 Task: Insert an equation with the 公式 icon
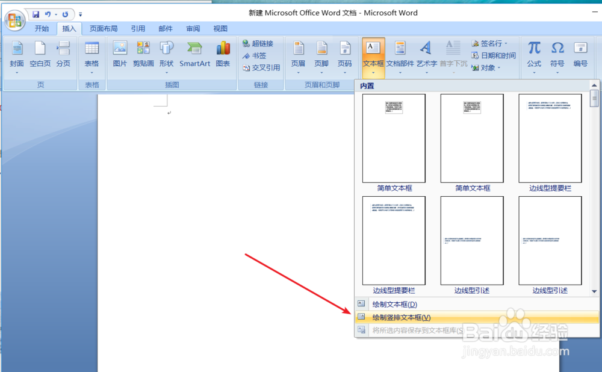(533, 54)
